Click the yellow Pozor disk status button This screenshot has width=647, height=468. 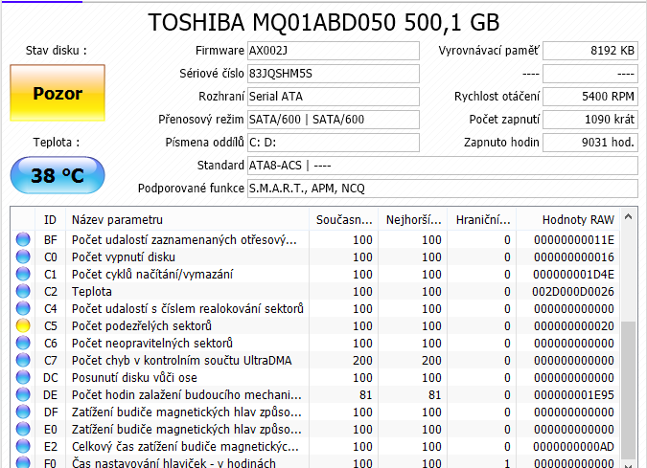point(58,93)
